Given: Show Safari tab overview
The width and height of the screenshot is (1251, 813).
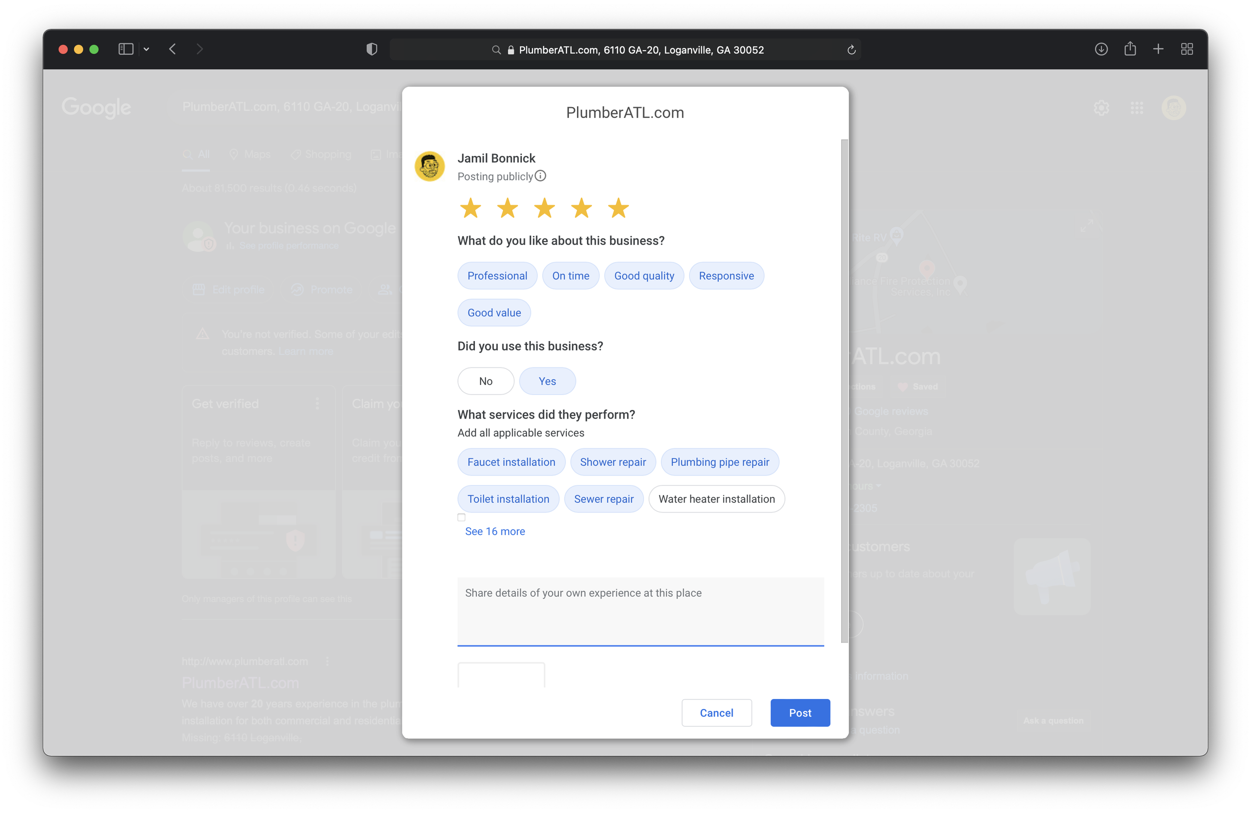Looking at the screenshot, I should point(1187,49).
